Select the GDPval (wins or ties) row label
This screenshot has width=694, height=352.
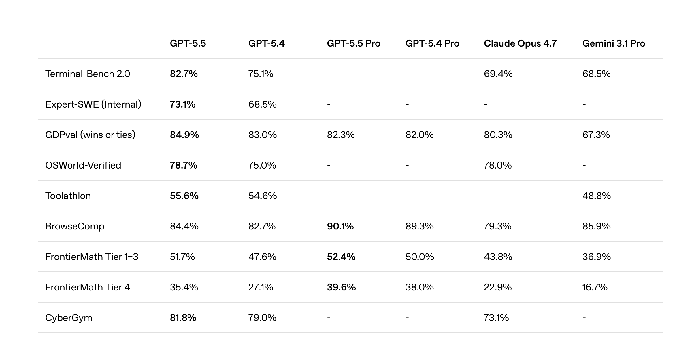tap(90, 135)
